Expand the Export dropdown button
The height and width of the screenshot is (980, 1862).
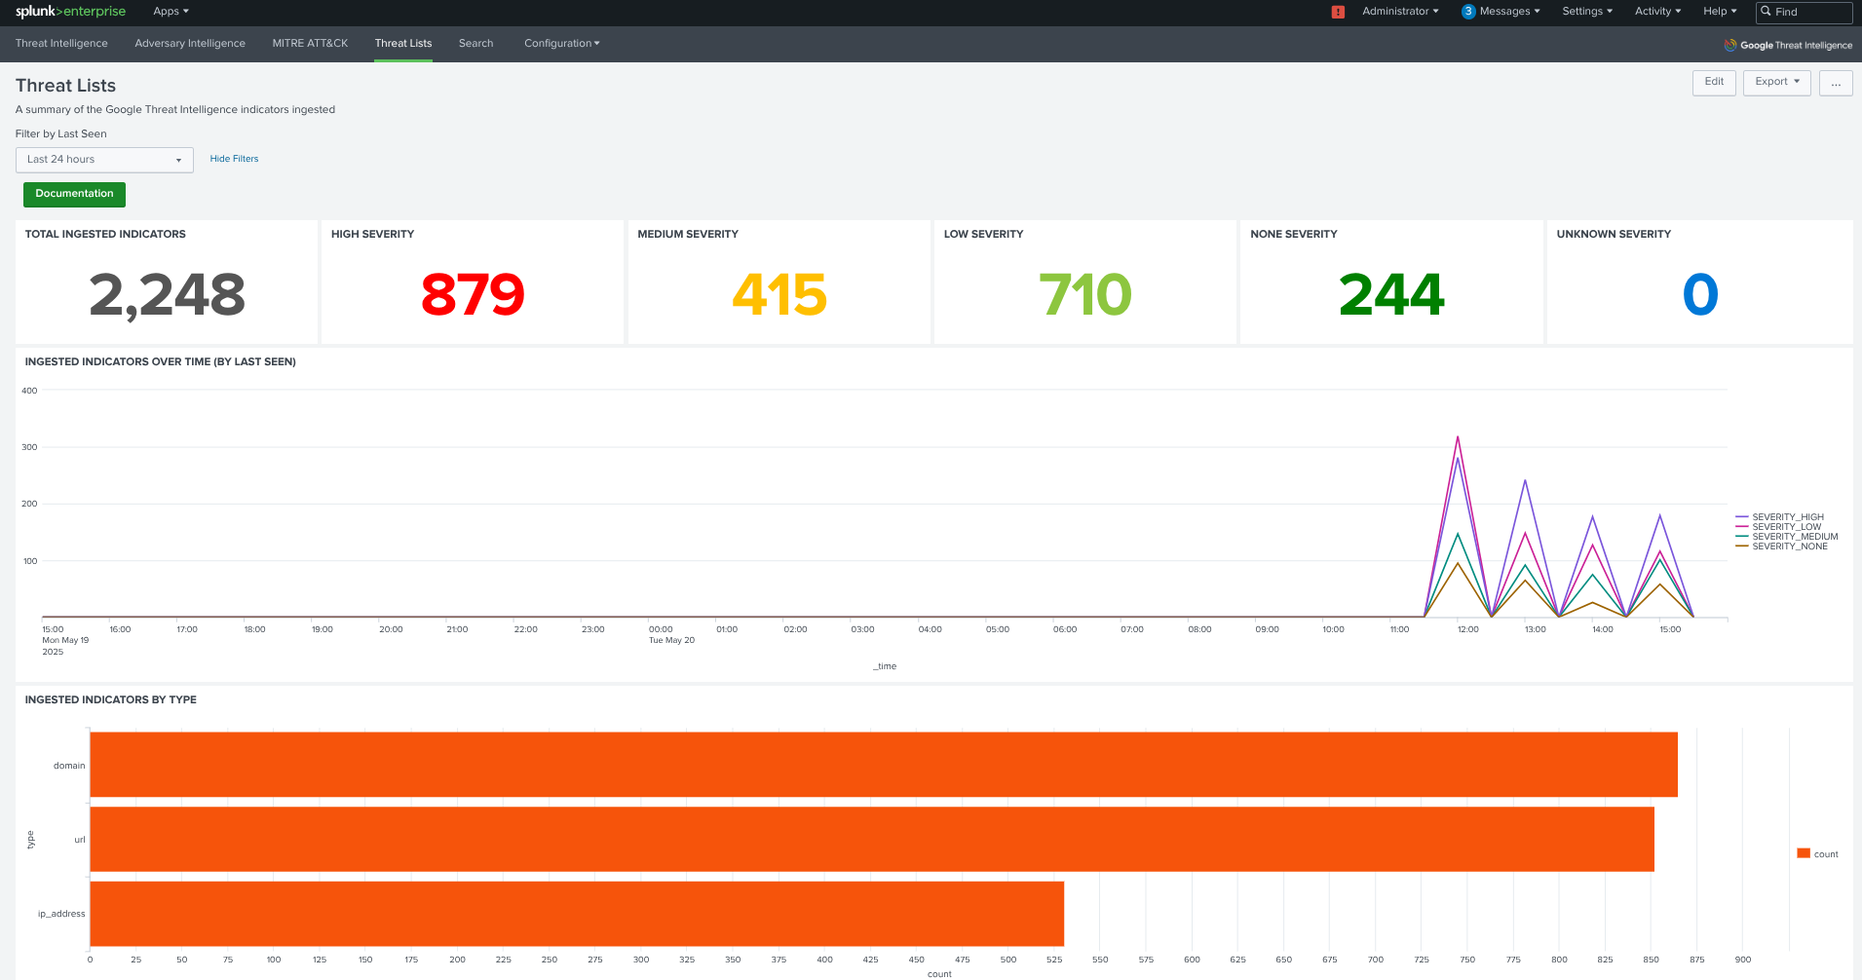pos(1777,83)
